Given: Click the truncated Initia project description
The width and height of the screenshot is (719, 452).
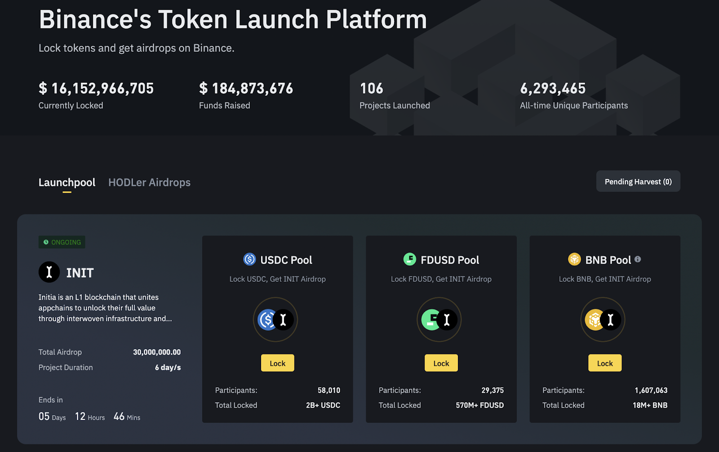Looking at the screenshot, I should click(105, 308).
